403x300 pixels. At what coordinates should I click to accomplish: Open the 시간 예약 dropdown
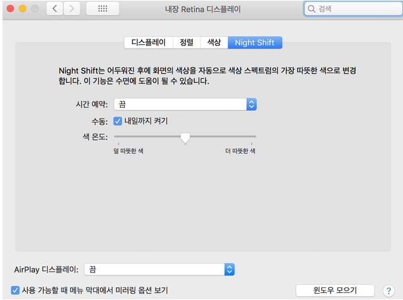(x=185, y=104)
